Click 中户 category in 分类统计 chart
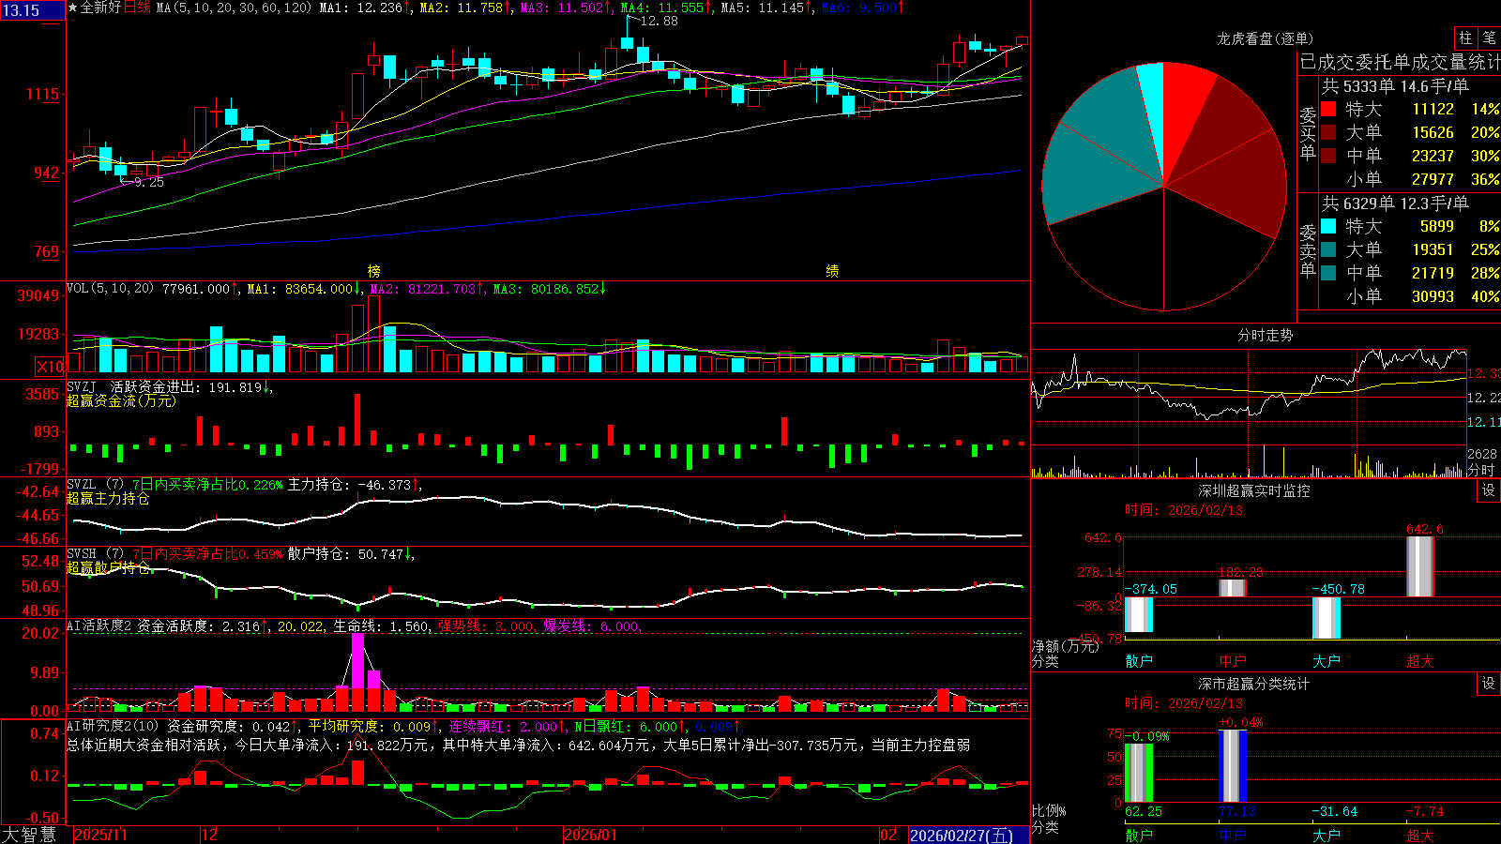The image size is (1501, 844). coord(1233,835)
